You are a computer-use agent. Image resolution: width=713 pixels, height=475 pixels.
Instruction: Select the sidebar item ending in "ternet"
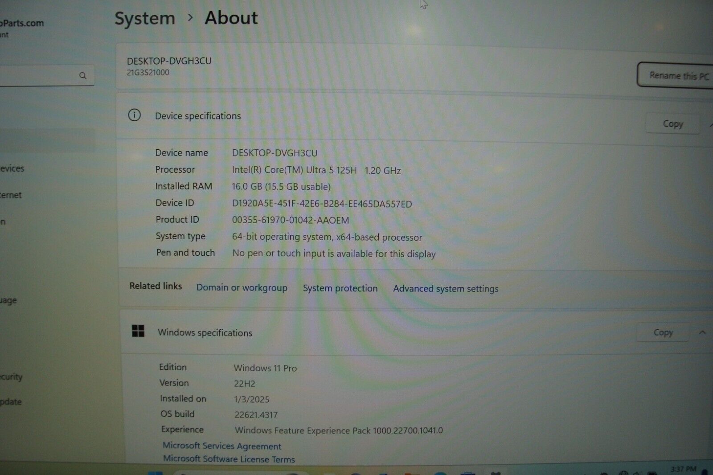11,195
